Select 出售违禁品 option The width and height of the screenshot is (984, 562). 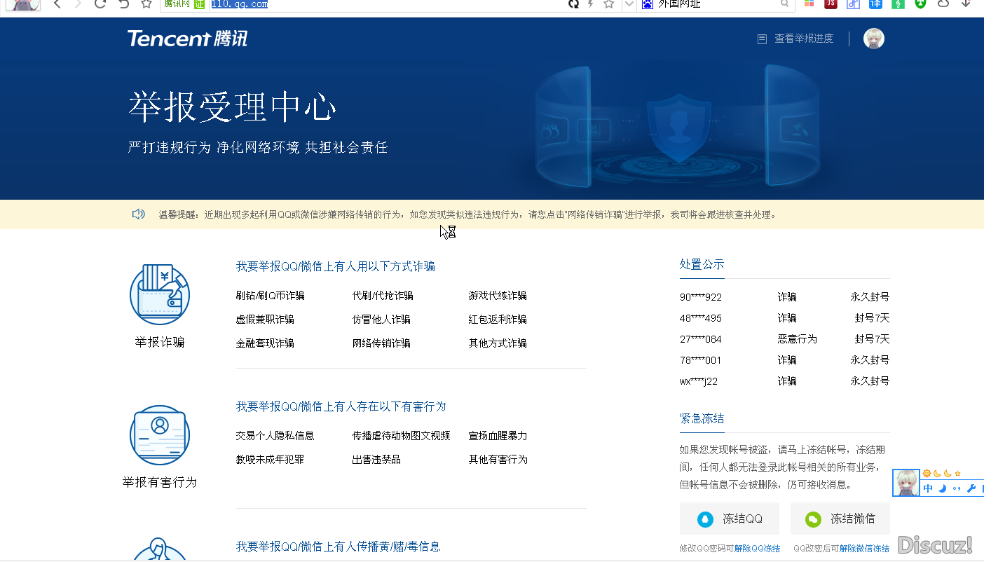point(376,460)
